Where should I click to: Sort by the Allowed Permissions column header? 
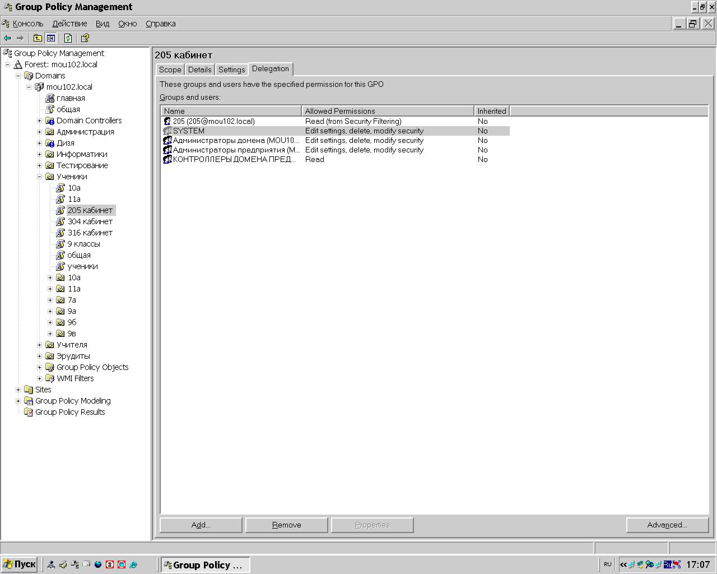click(388, 111)
